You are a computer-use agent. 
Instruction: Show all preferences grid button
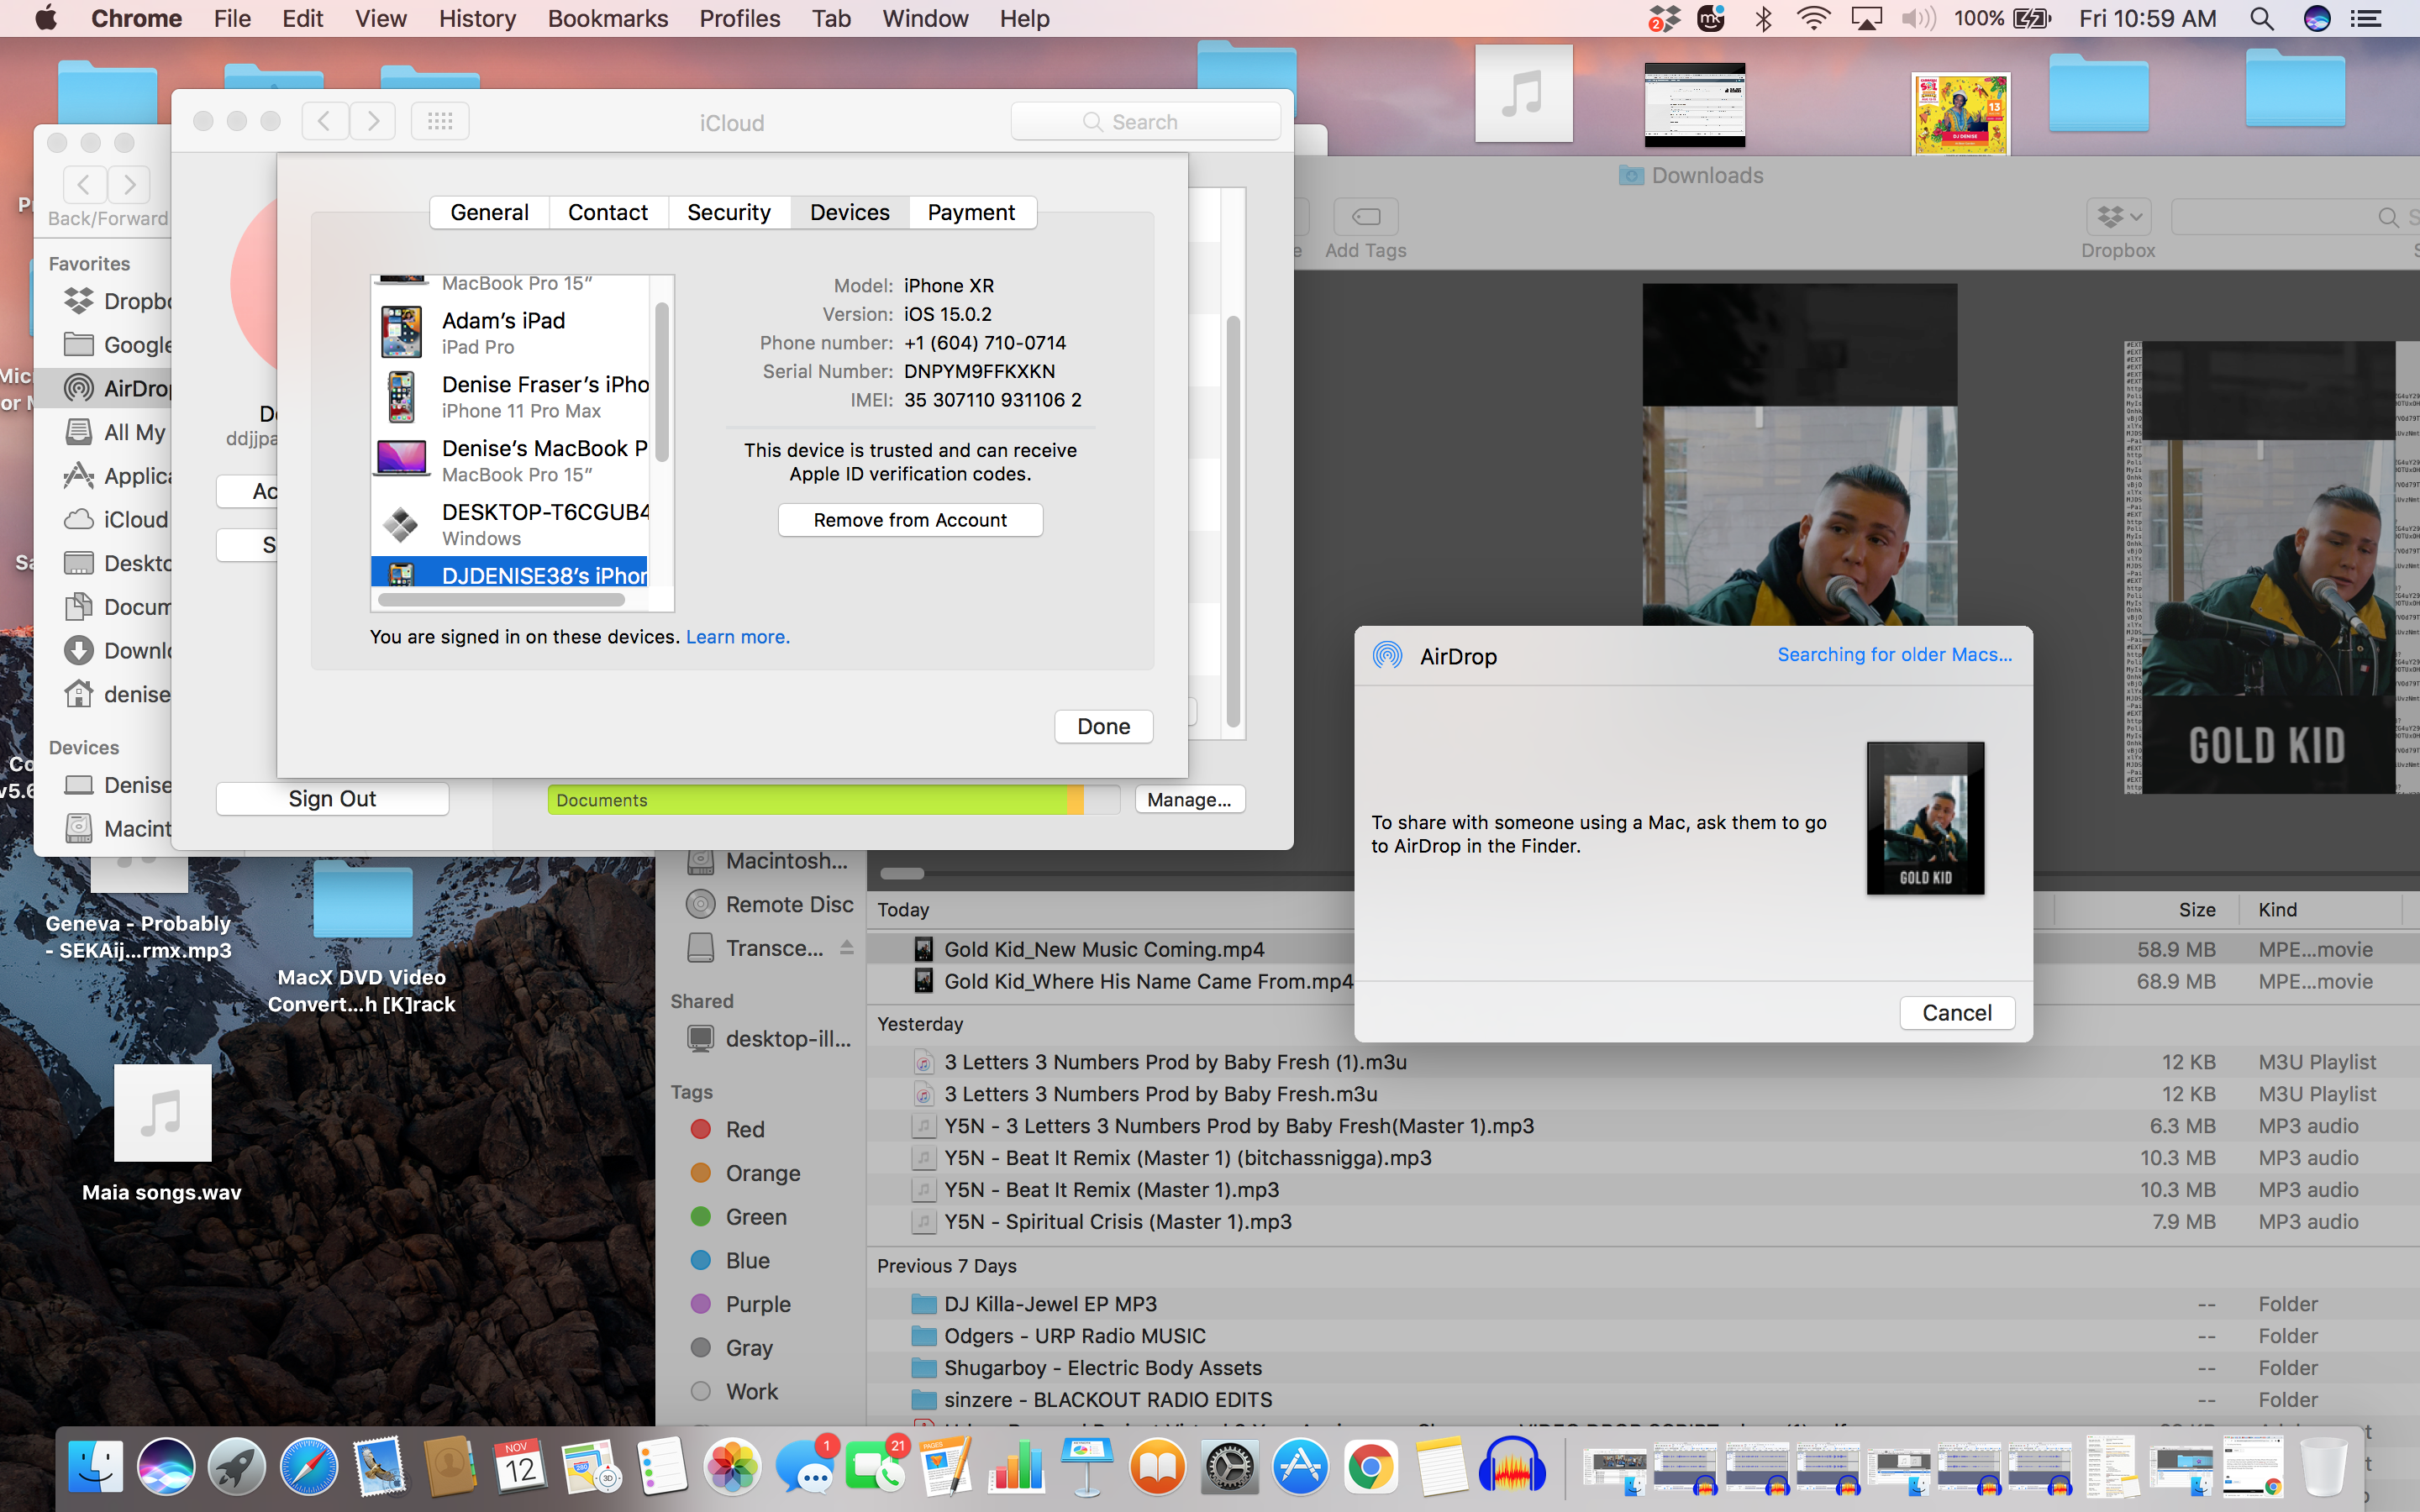point(440,122)
